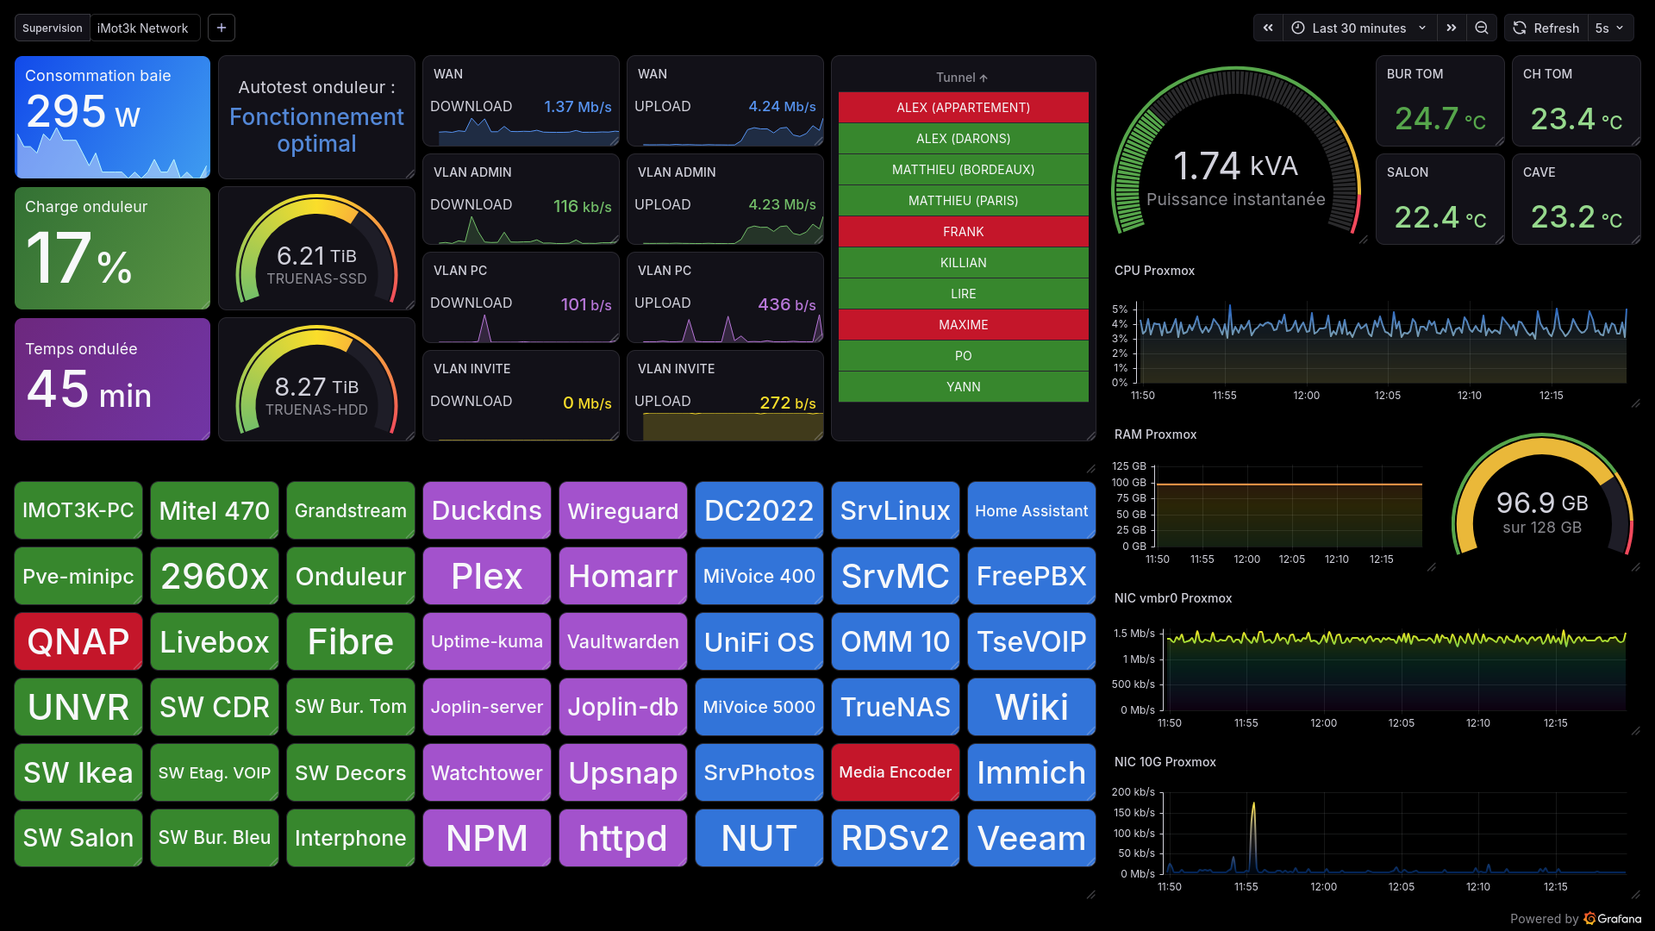Viewport: 1655px width, 931px height.
Task: Open the Uptime-kuma tile
Action: (487, 641)
